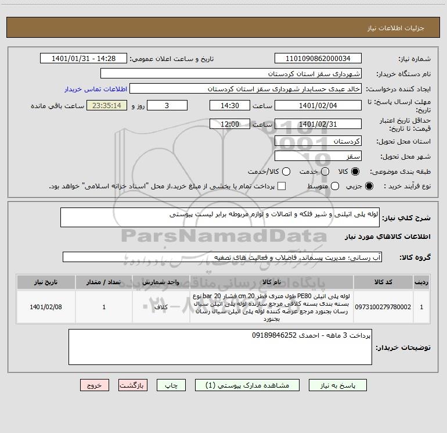Open the اطلاعات تماس خریدار link
Image resolution: width=447 pixels, height=433 pixels.
(96, 89)
